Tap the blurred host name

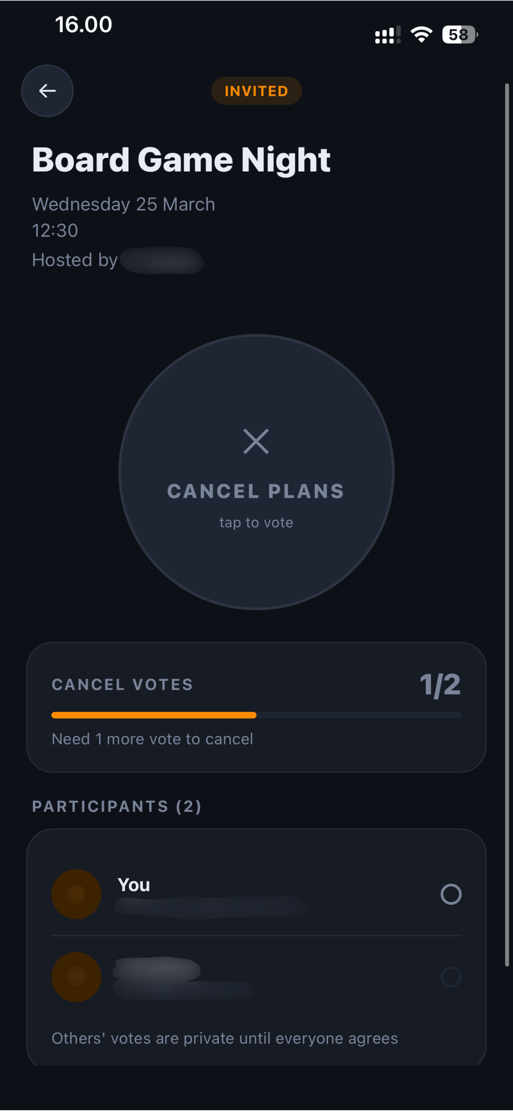(x=162, y=260)
